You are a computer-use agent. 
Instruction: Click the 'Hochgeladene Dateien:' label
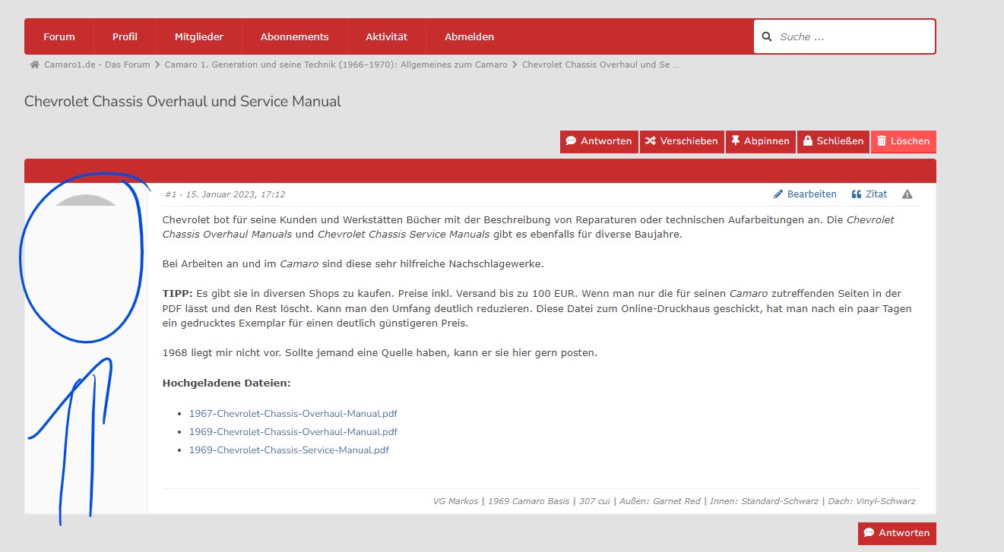226,383
